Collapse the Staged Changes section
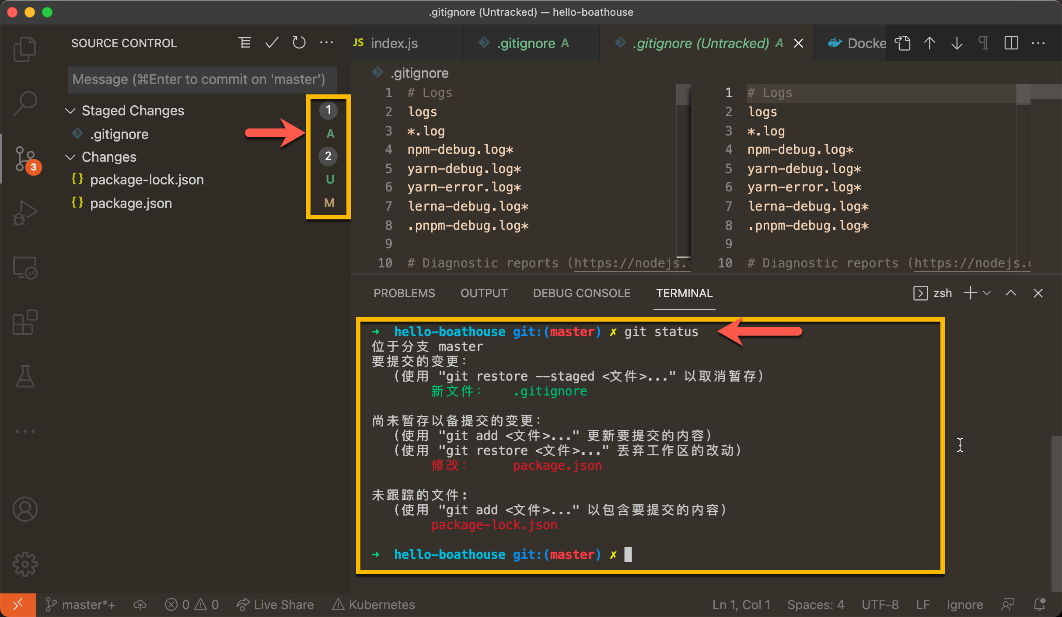The height and width of the screenshot is (617, 1062). click(70, 111)
